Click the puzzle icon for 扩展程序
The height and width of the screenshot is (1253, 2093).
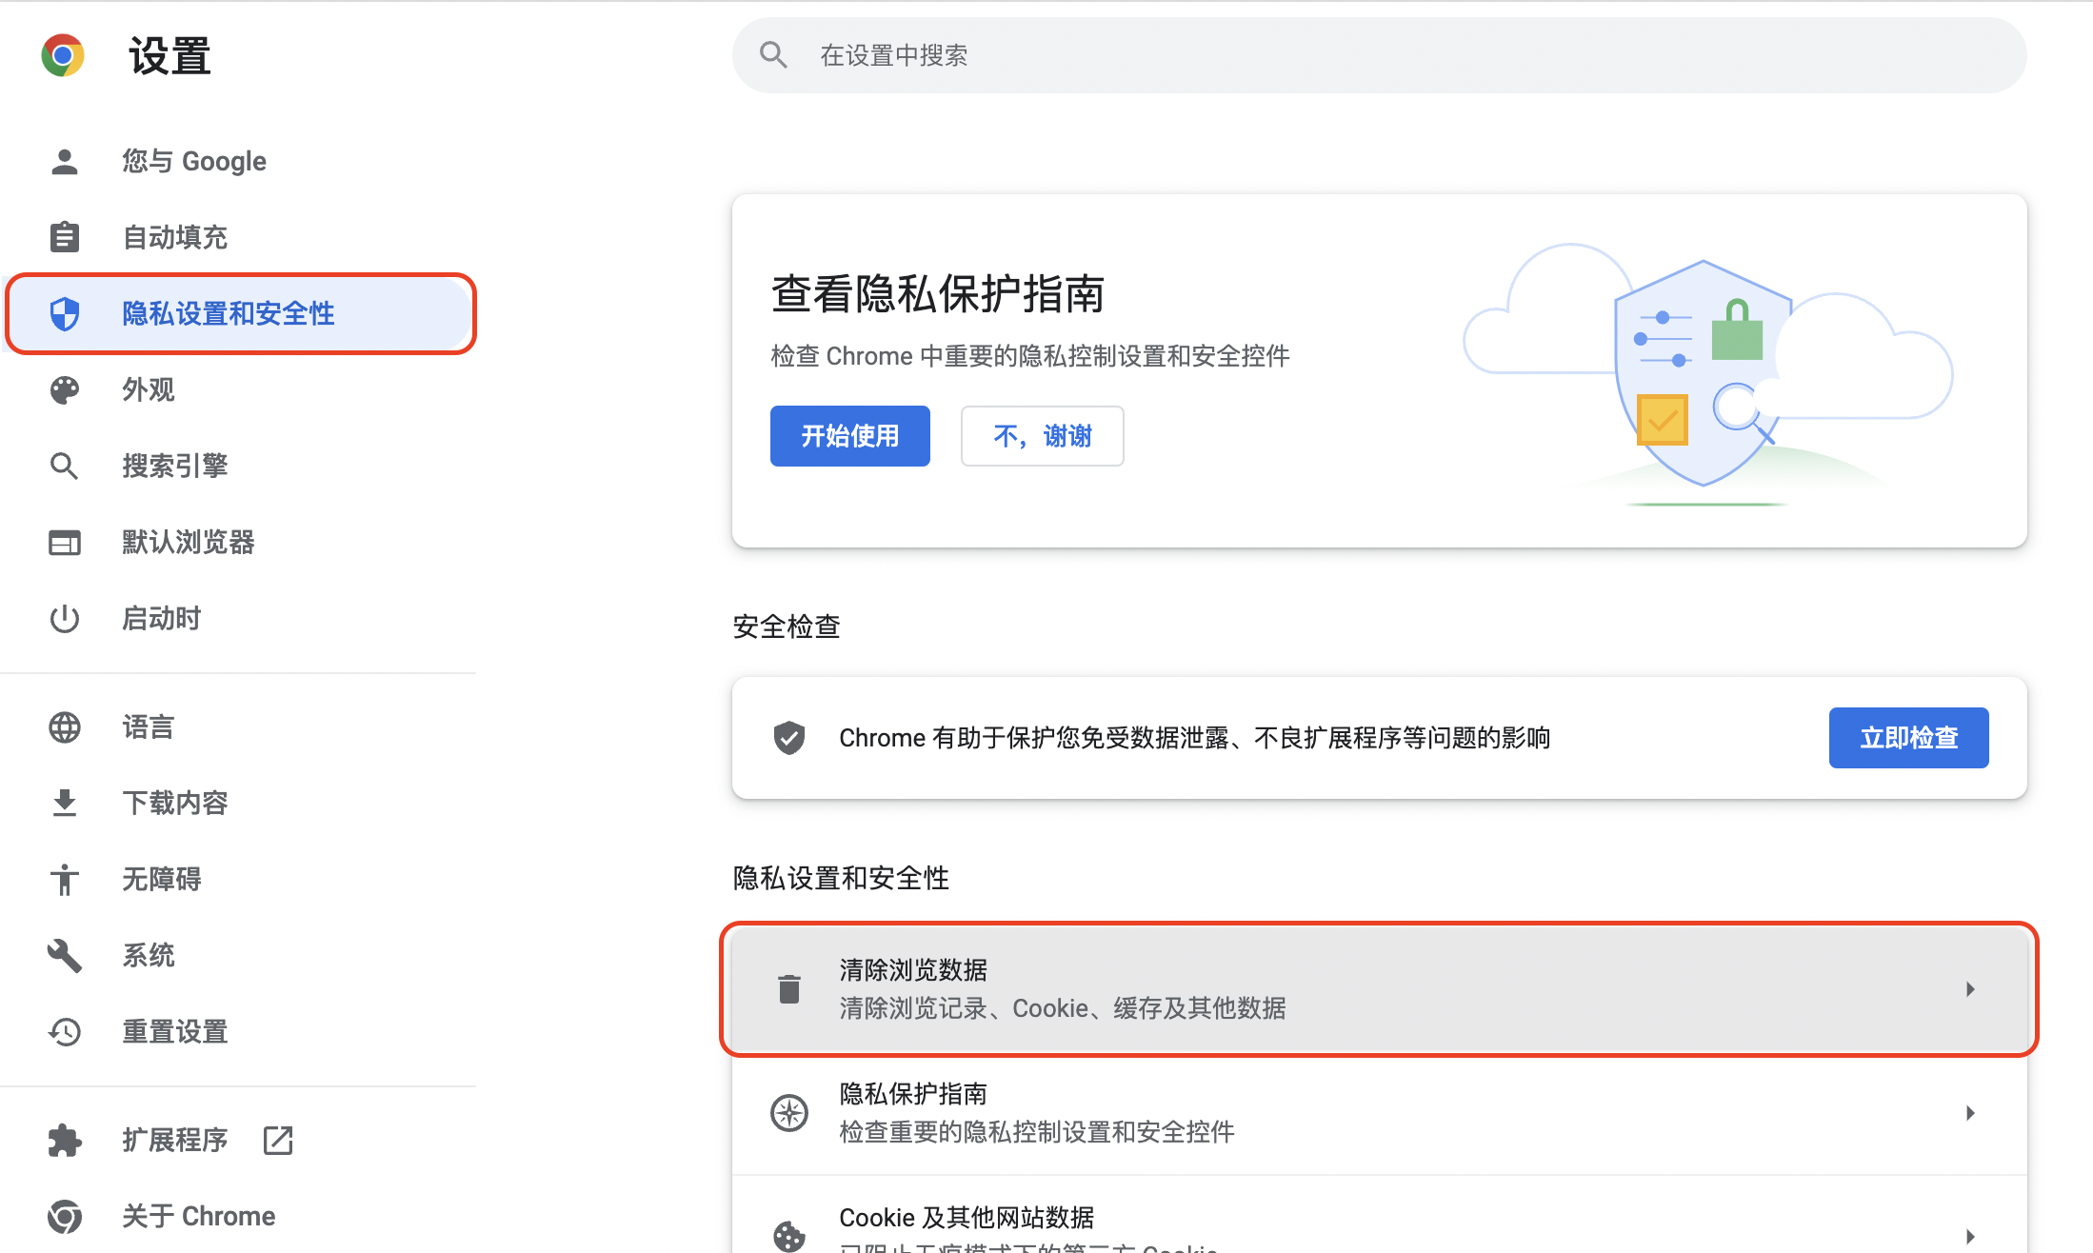tap(64, 1140)
